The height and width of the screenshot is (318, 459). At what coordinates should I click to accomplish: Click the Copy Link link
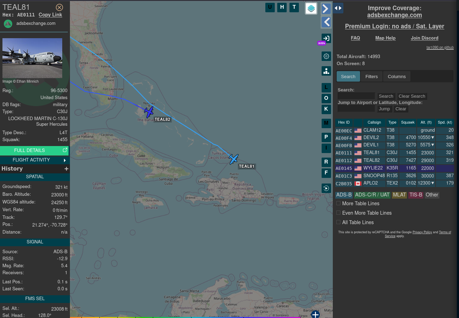(x=50, y=15)
